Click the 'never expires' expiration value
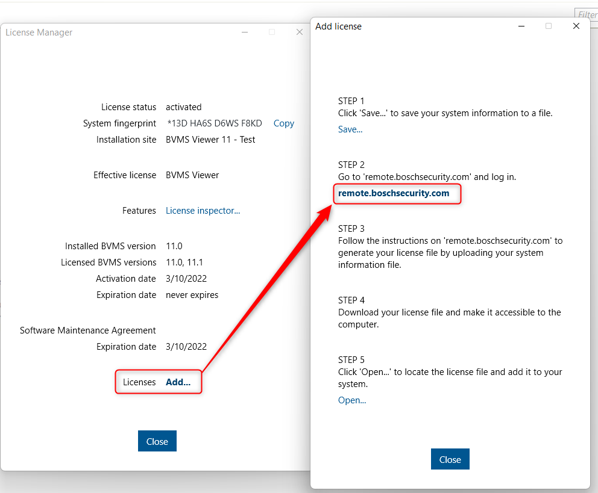The width and height of the screenshot is (598, 493). point(192,295)
